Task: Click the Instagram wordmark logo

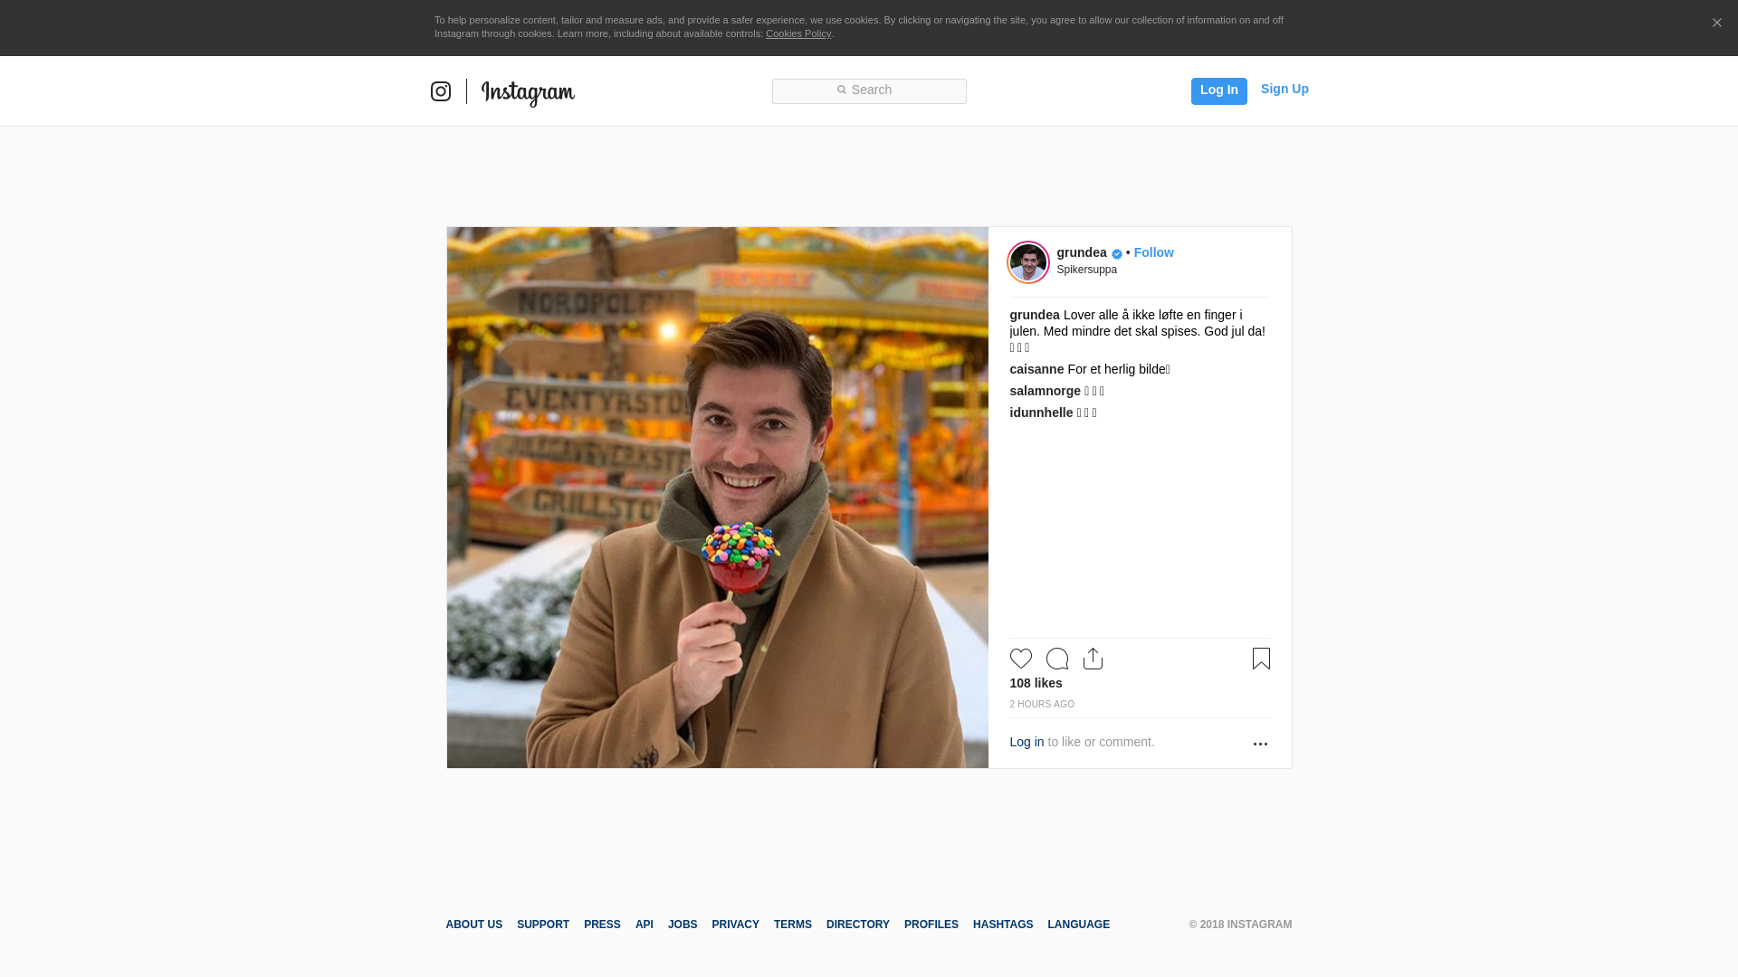Action: point(528,92)
